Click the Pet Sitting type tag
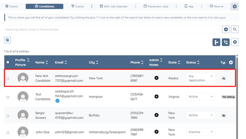The image size is (246, 139). [x=228, y=97]
